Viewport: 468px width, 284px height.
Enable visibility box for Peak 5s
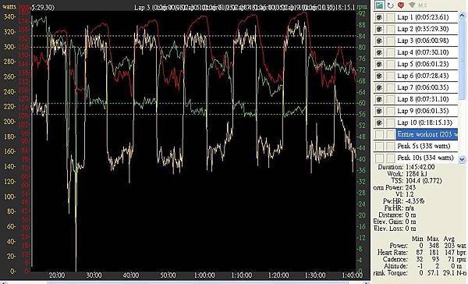point(379,146)
